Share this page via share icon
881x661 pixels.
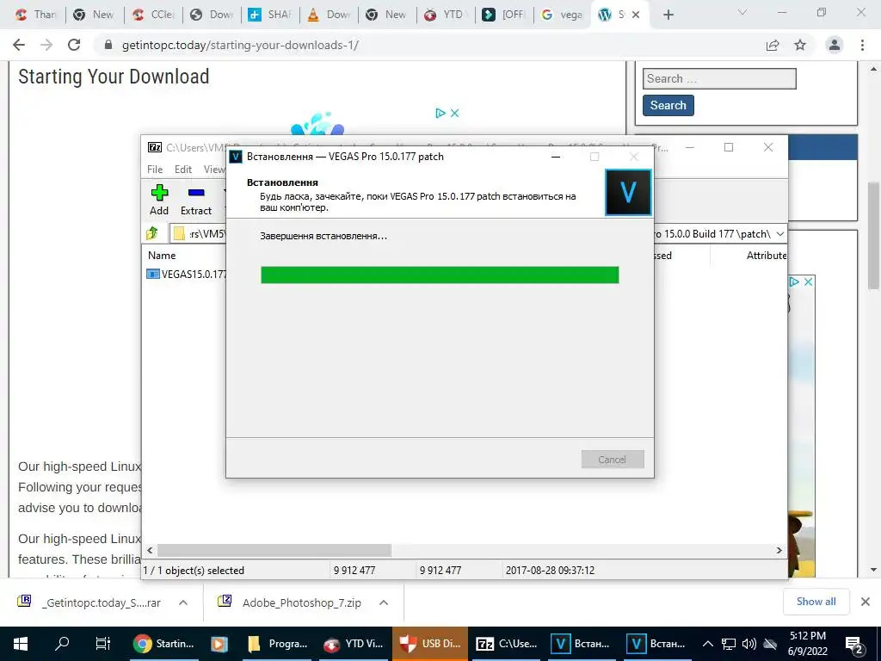tap(773, 45)
